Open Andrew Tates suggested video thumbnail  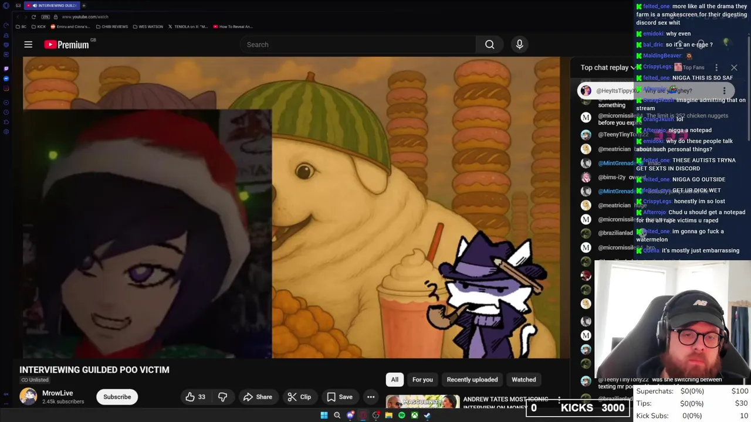click(422, 403)
